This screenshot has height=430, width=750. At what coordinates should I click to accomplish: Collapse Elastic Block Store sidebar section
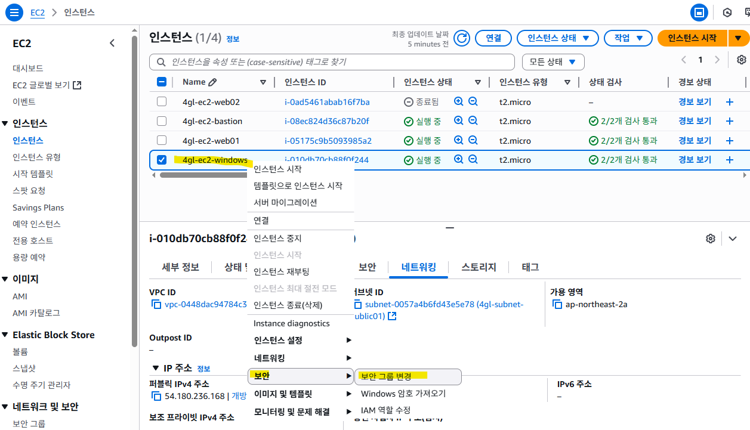(5, 335)
